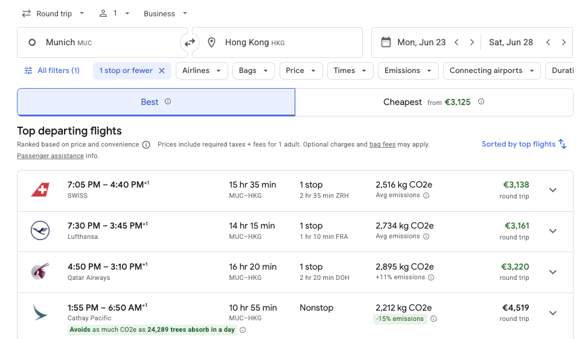The height and width of the screenshot is (339, 588).
Task: Open info icon next to price ranking
Action: point(146,145)
